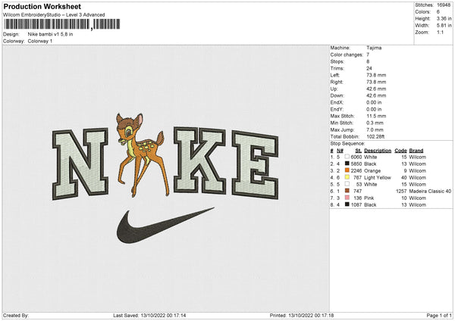Click the Width value 5.81 in
This screenshot has height=321, width=455.
tap(444, 26)
